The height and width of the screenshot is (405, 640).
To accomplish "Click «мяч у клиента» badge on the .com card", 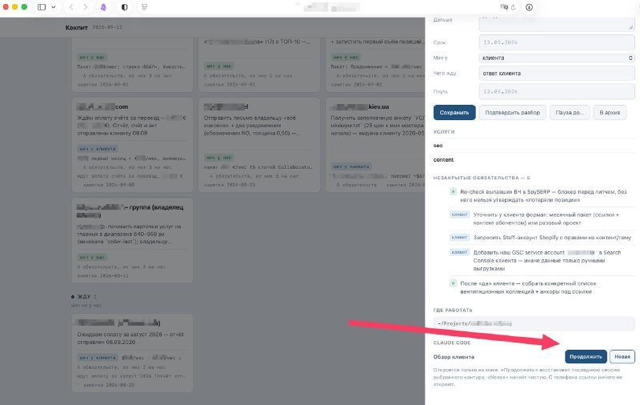I will point(98,149).
